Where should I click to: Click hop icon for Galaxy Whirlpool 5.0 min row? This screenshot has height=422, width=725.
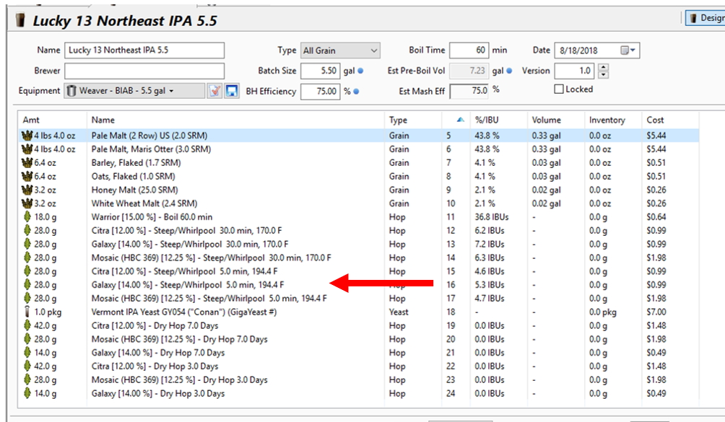point(27,285)
